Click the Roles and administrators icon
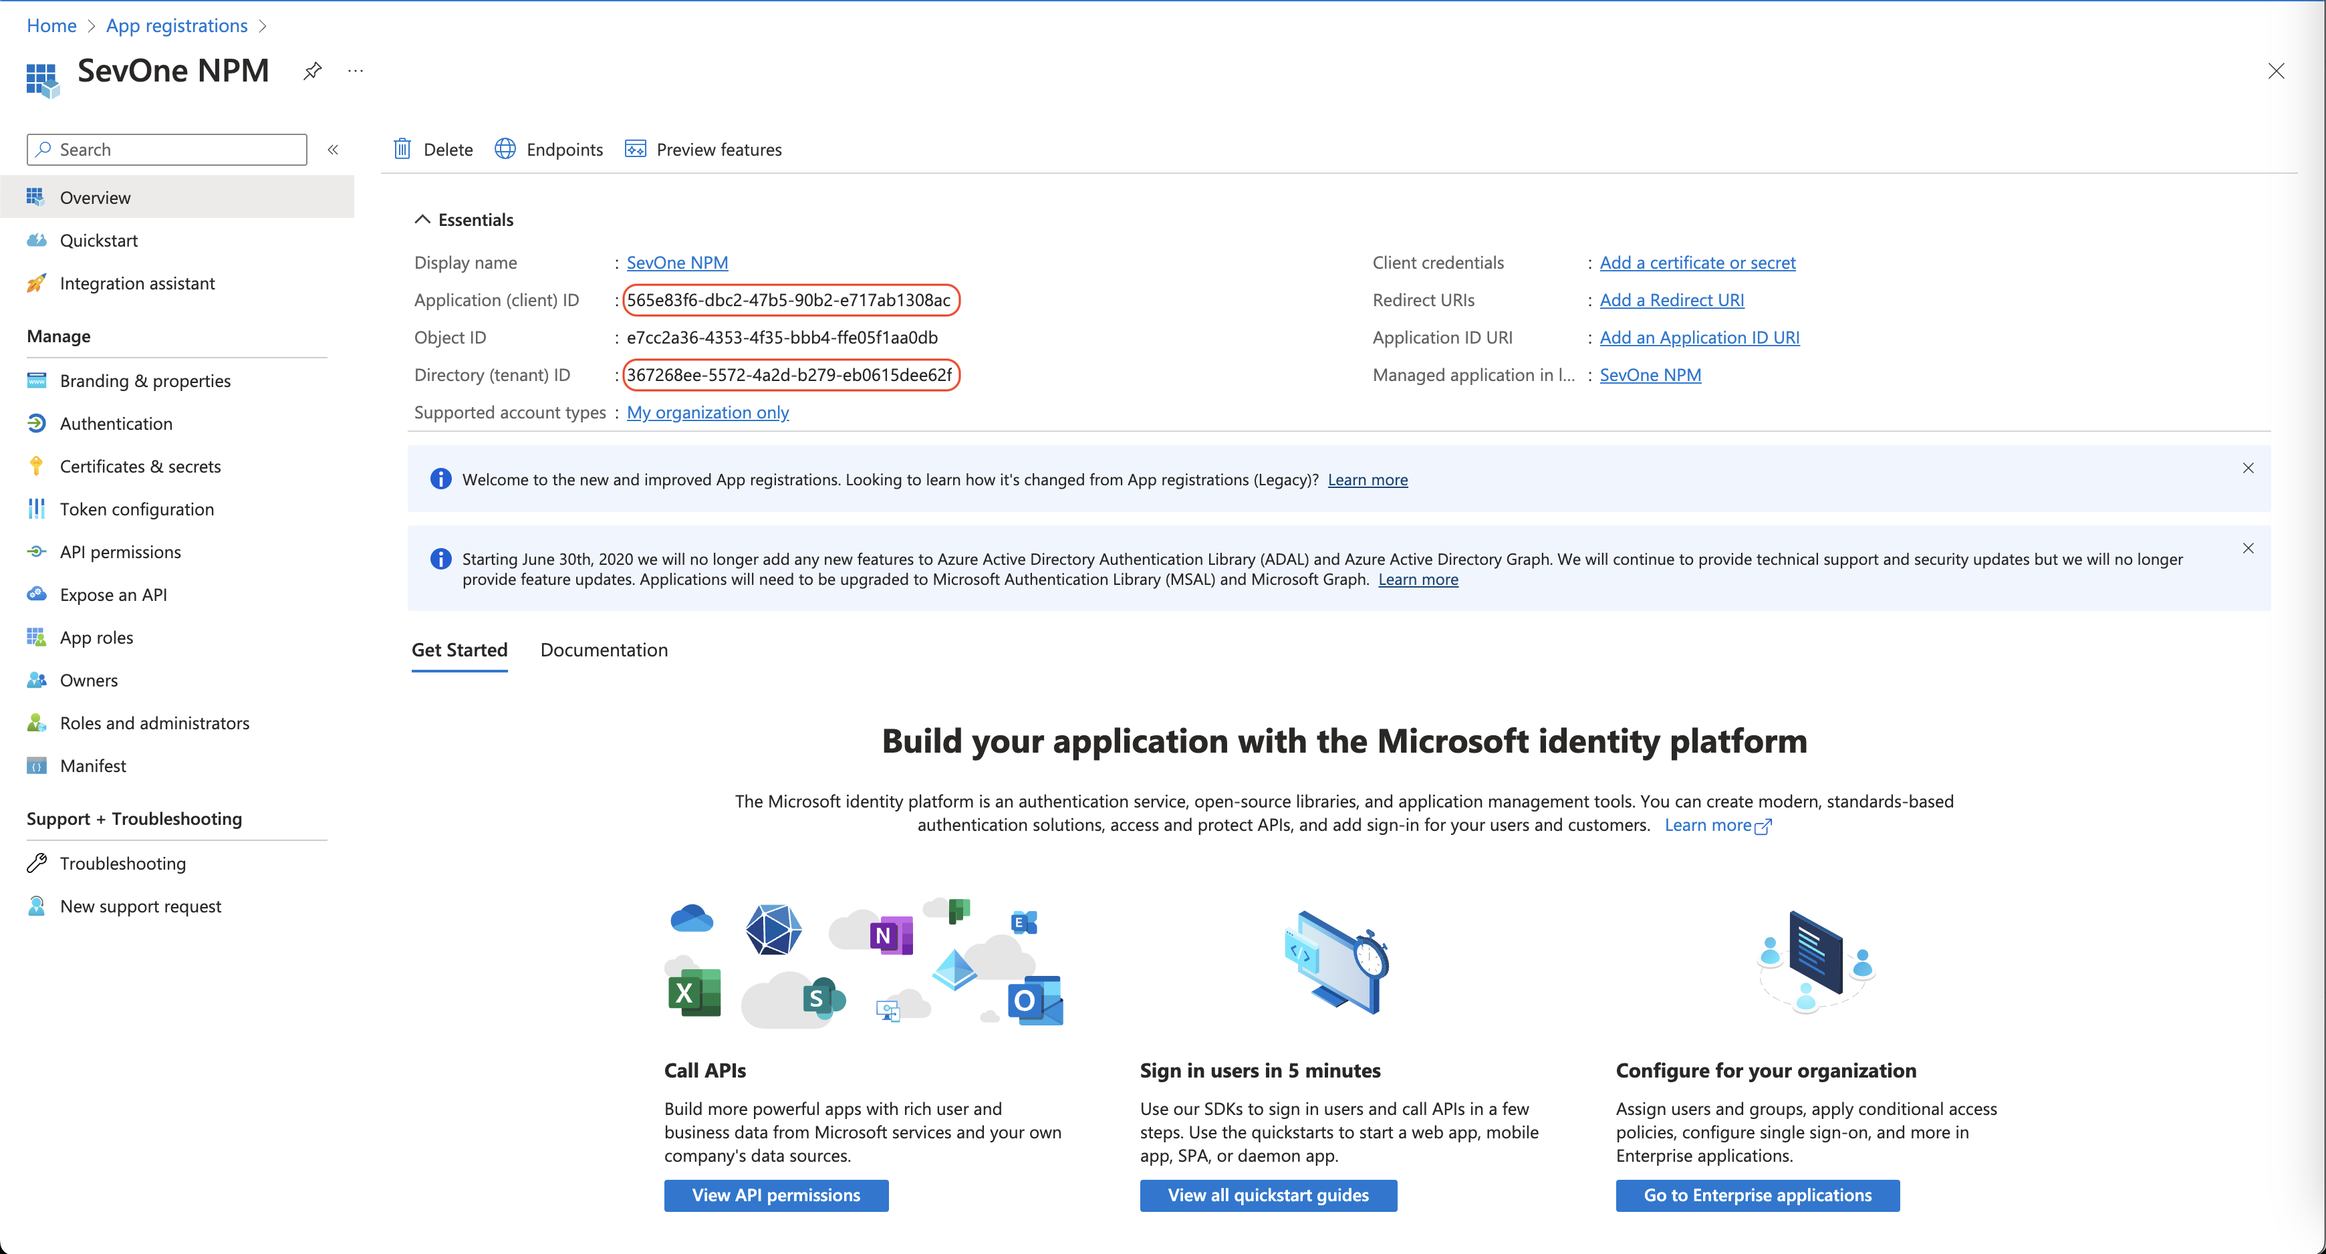 click(x=36, y=722)
